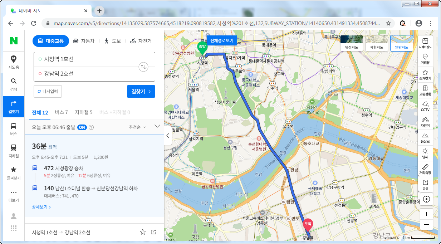The height and width of the screenshot is (244, 441).
Task: Select 대중교통 public transit mode
Action: click(x=51, y=41)
